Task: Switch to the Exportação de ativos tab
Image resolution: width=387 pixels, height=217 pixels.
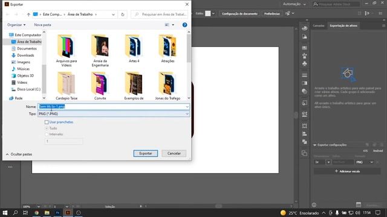Action: point(343,25)
